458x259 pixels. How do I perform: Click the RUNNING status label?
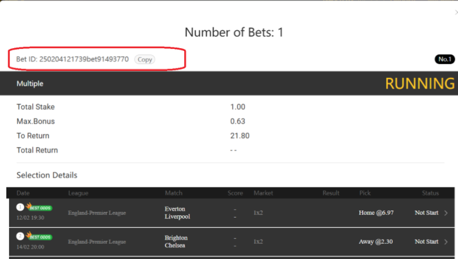(x=419, y=83)
